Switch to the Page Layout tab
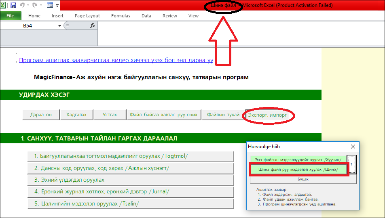The width and height of the screenshot is (385, 218). click(x=87, y=16)
